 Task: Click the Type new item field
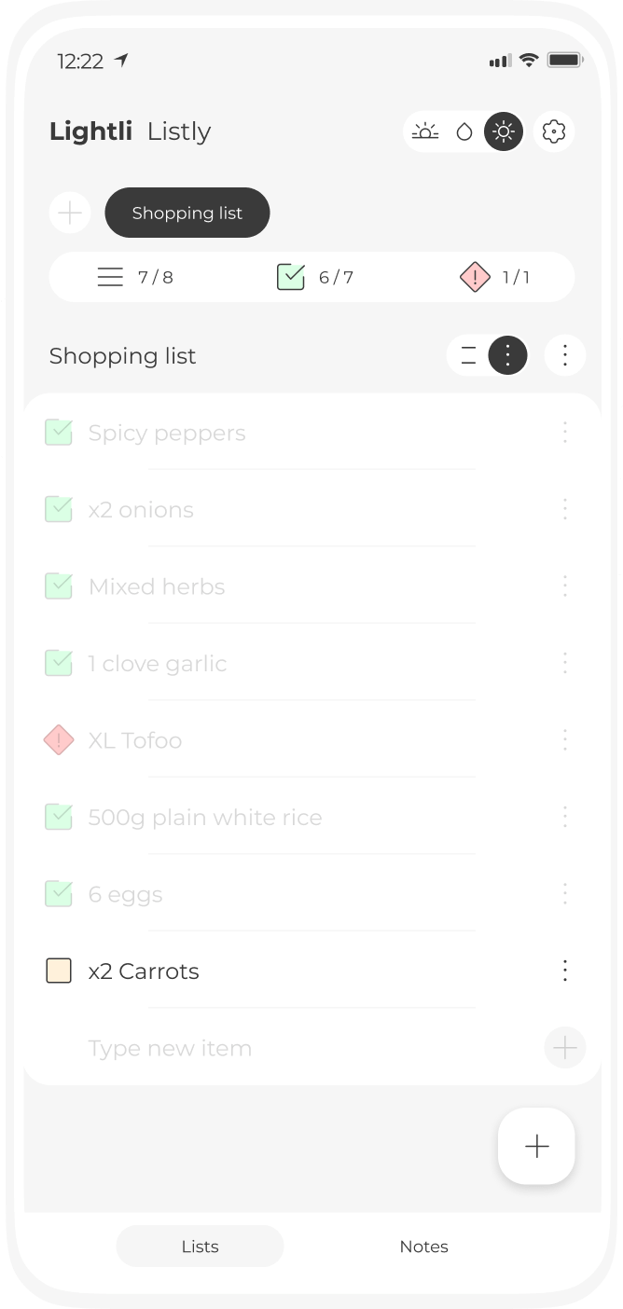click(x=170, y=1048)
